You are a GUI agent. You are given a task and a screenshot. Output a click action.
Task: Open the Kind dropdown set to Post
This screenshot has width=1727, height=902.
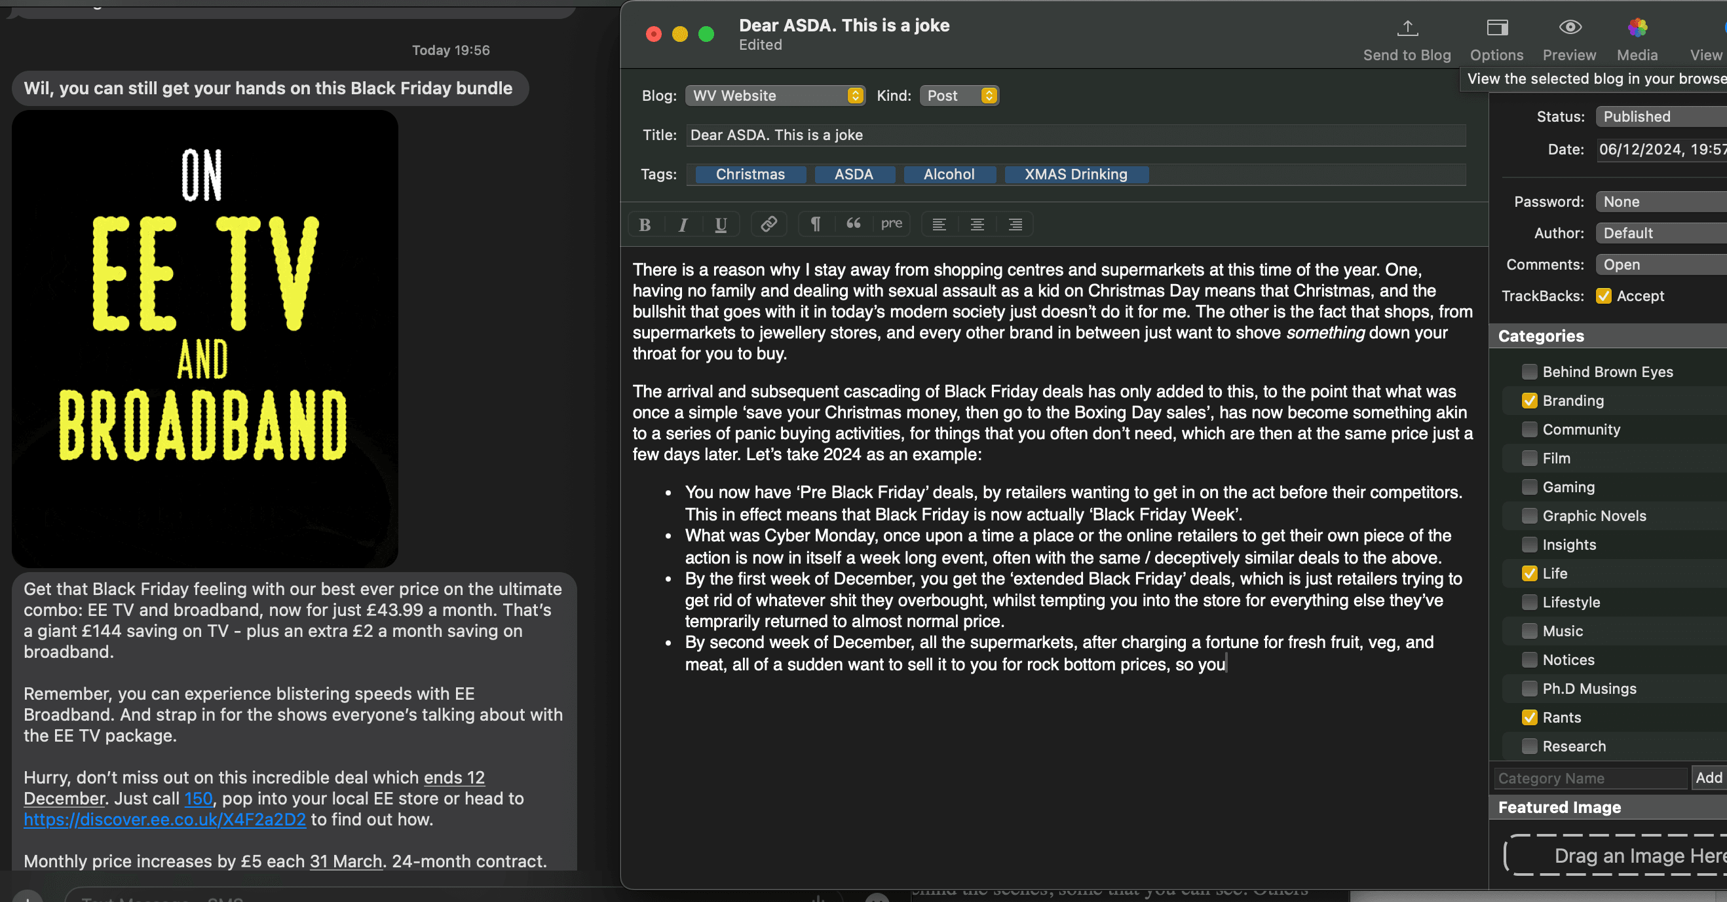click(958, 96)
